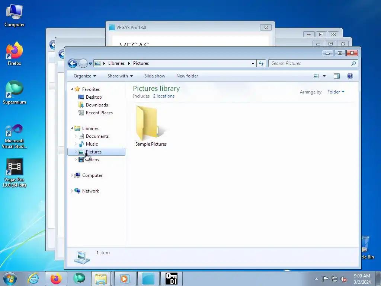Open the Computer desktop icon
381x286 pixels.
coord(15,16)
